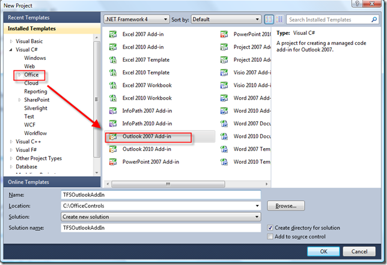Viewport: 387px width, 265px height.
Task: Open the Installed Templates section
Action: [52, 29]
